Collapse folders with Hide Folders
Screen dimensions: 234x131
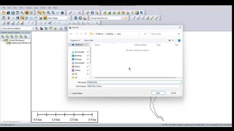tap(76, 93)
